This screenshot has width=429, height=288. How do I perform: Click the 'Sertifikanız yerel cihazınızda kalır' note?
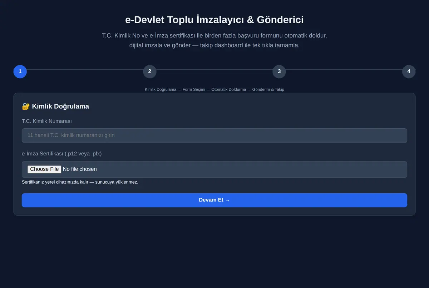tap(80, 182)
